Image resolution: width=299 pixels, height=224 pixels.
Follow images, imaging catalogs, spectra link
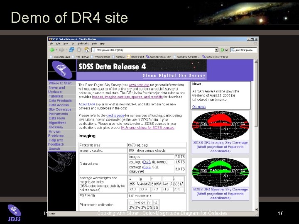(x=127, y=97)
